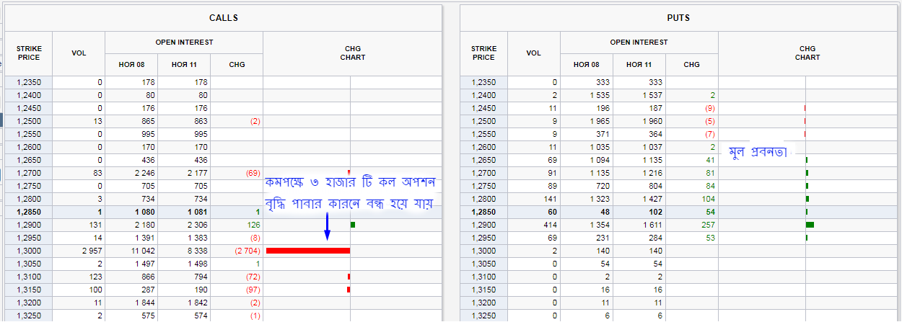This screenshot has width=902, height=322.
Task: Click the blue downward arrow annotation
Action: 327,227
